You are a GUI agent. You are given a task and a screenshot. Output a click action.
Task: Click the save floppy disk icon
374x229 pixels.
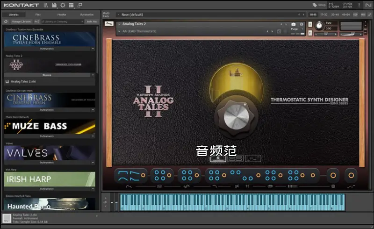(54, 5)
